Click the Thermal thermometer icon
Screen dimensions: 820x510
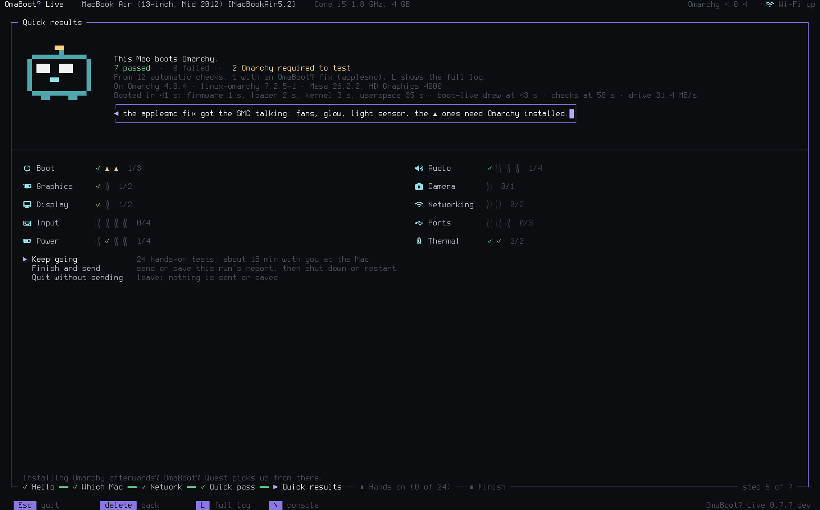click(419, 241)
